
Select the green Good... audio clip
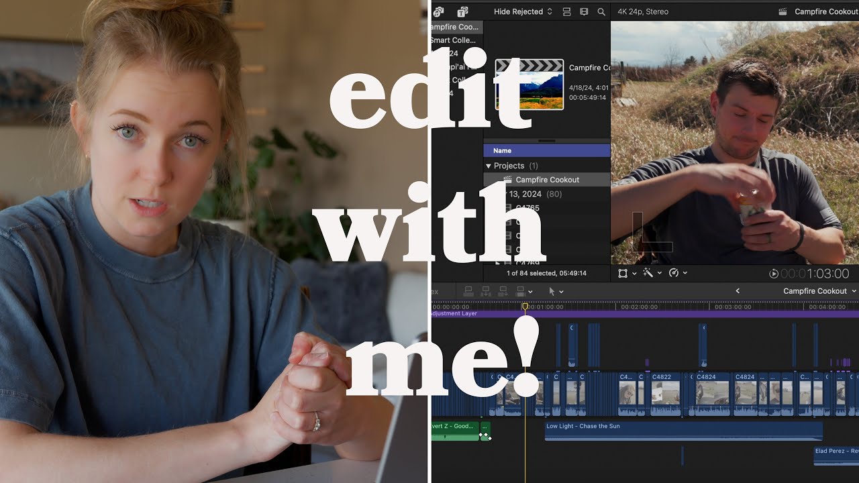pos(455,431)
